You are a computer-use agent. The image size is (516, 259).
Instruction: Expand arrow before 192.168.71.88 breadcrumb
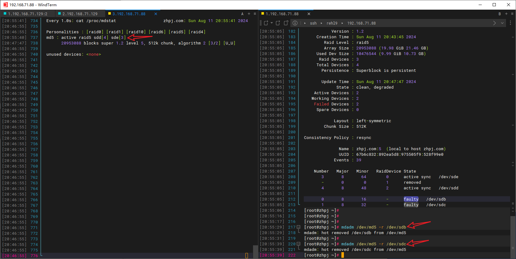click(x=342, y=23)
